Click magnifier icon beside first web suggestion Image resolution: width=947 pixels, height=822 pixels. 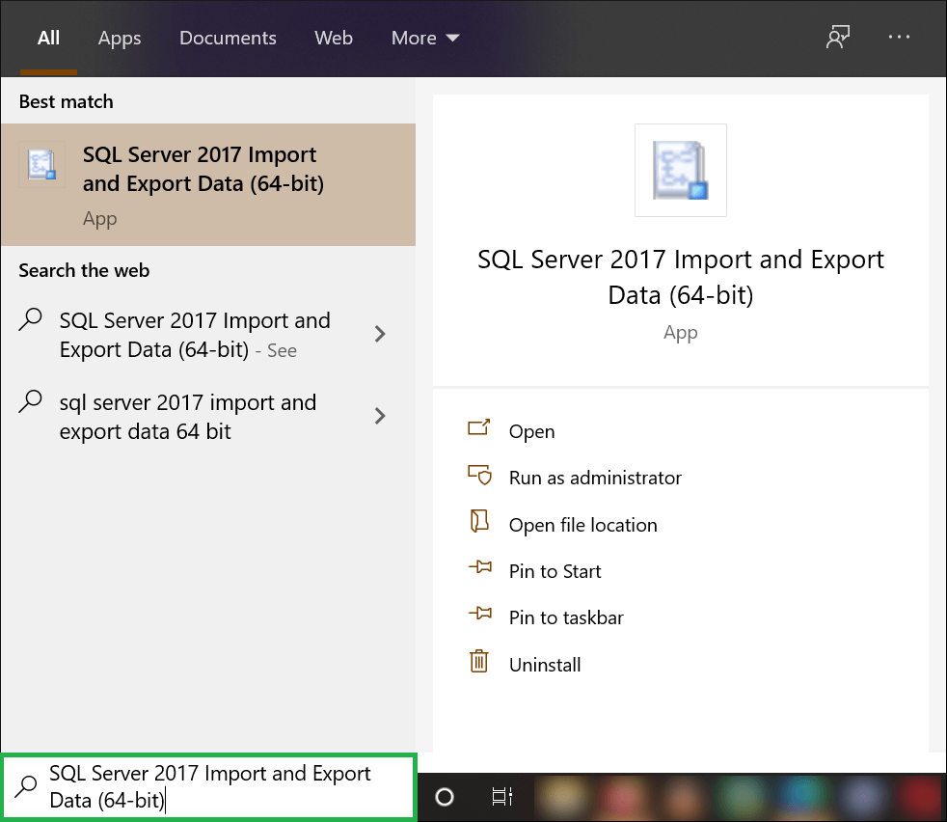pos(30,319)
